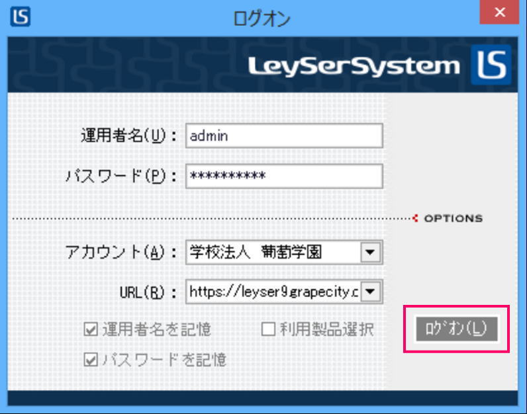The width and height of the screenshot is (527, 414).
Task: Open the アカウント dropdown arrow
Action: (x=370, y=252)
